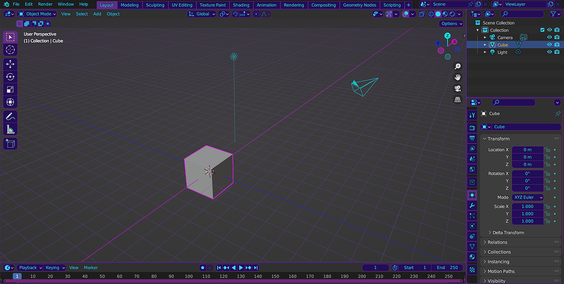Select the Measure tool
The width and height of the screenshot is (564, 284).
(x=10, y=129)
